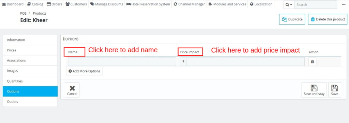Click the Save and stay button

[x=314, y=90]
